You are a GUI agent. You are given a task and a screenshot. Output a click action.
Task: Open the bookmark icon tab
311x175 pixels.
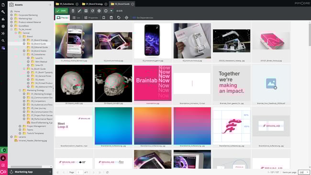tap(104, 18)
